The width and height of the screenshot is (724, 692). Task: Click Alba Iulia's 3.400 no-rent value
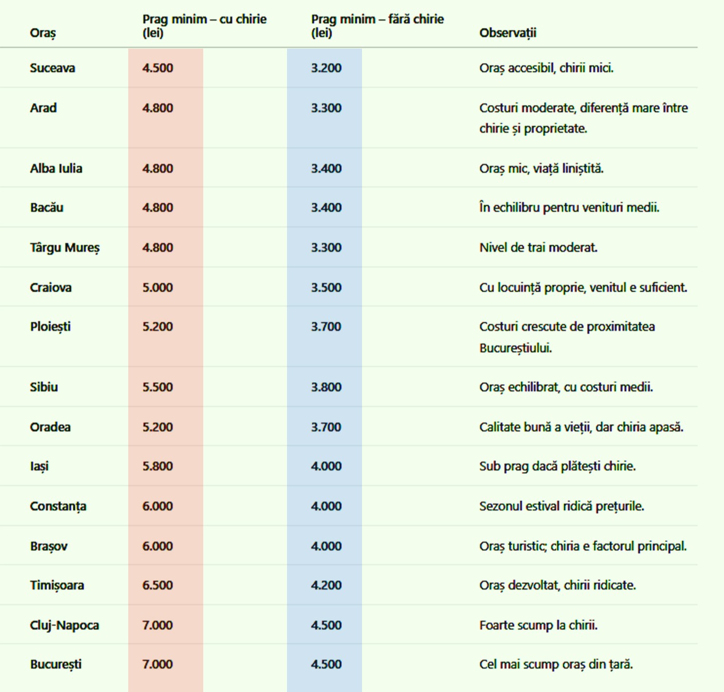[326, 169]
